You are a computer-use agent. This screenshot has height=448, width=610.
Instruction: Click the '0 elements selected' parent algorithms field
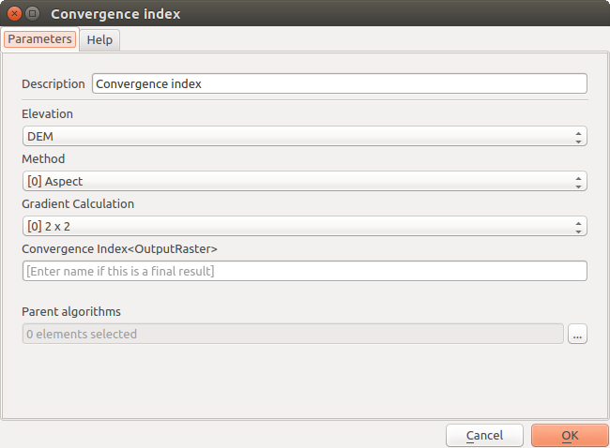[x=293, y=334]
